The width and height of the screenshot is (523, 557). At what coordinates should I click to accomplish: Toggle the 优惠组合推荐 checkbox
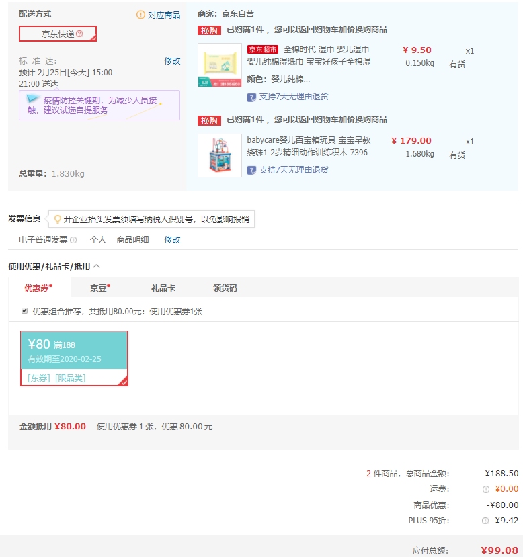24,311
